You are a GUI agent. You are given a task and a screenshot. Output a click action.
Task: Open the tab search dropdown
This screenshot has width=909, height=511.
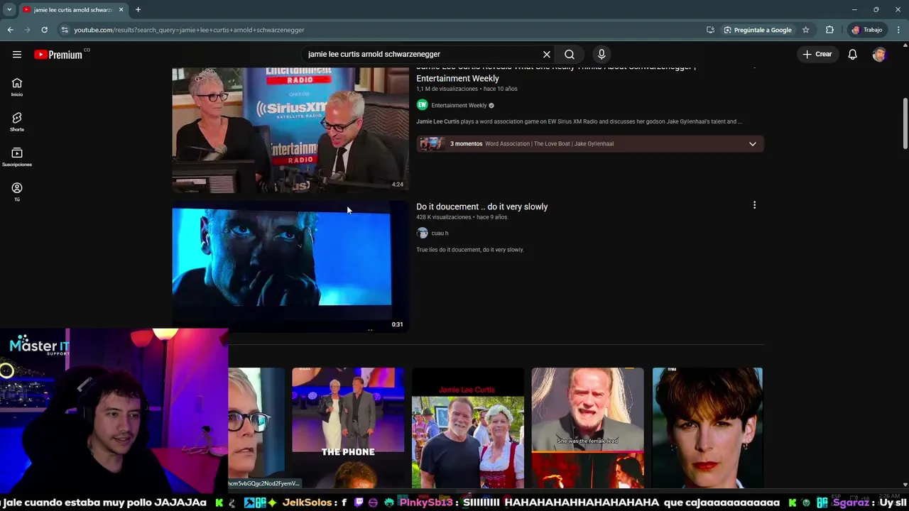(x=9, y=10)
